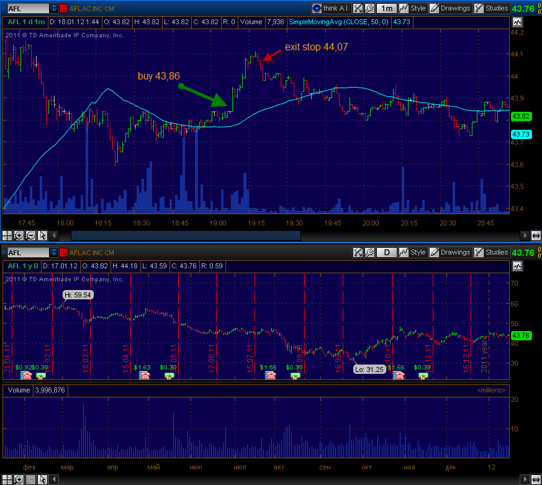Image resolution: width=542 pixels, height=485 pixels.
Task: Click the green 43.76 price tag on the lower chart axis
Action: pyautogui.click(x=521, y=335)
